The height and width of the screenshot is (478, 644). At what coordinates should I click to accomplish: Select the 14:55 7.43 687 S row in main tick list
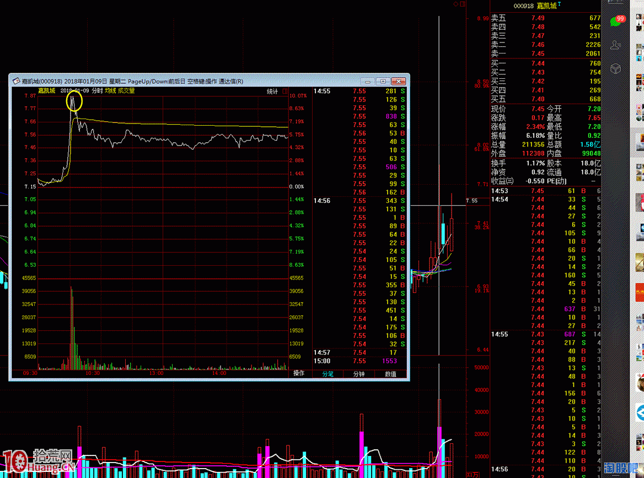pyautogui.click(x=546, y=334)
